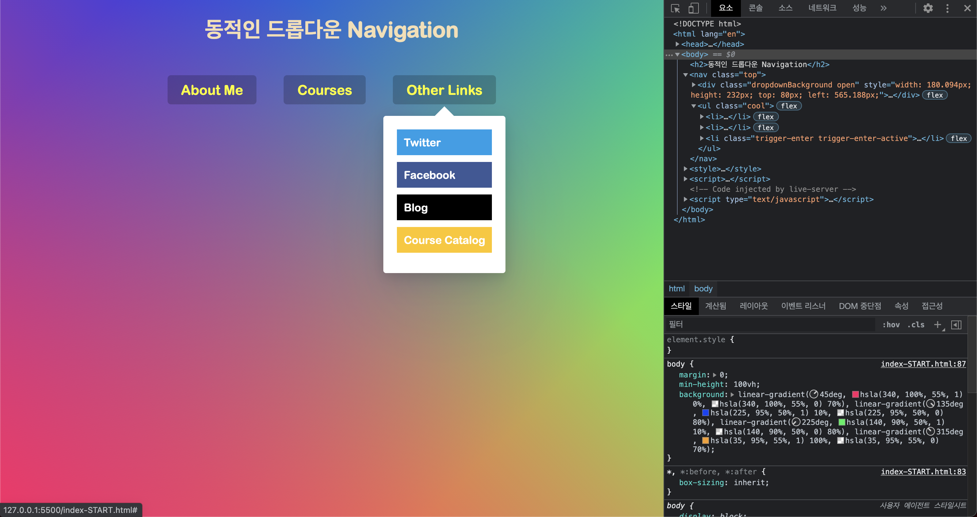Open the index-START.html:87 source link

coord(923,364)
